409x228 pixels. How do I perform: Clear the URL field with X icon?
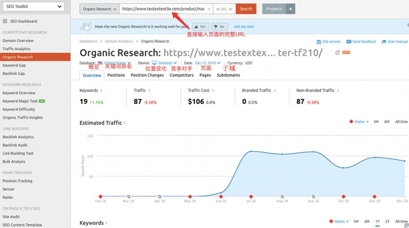[208, 9]
